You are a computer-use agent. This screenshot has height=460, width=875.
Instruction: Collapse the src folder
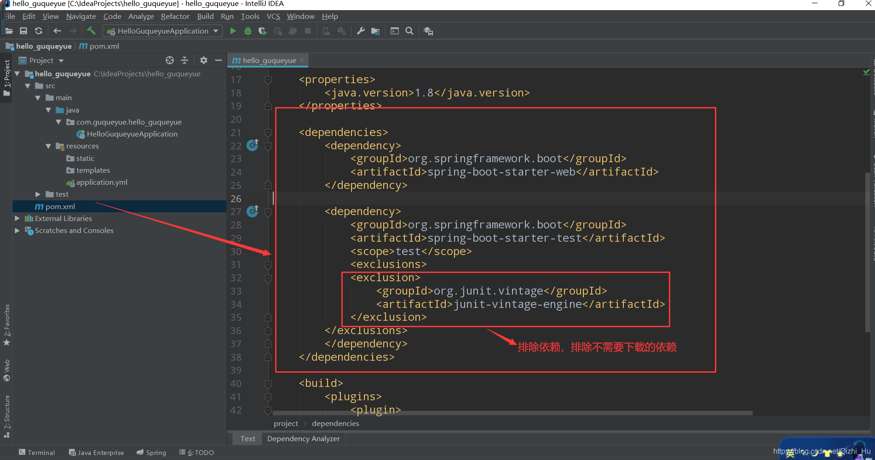point(28,86)
